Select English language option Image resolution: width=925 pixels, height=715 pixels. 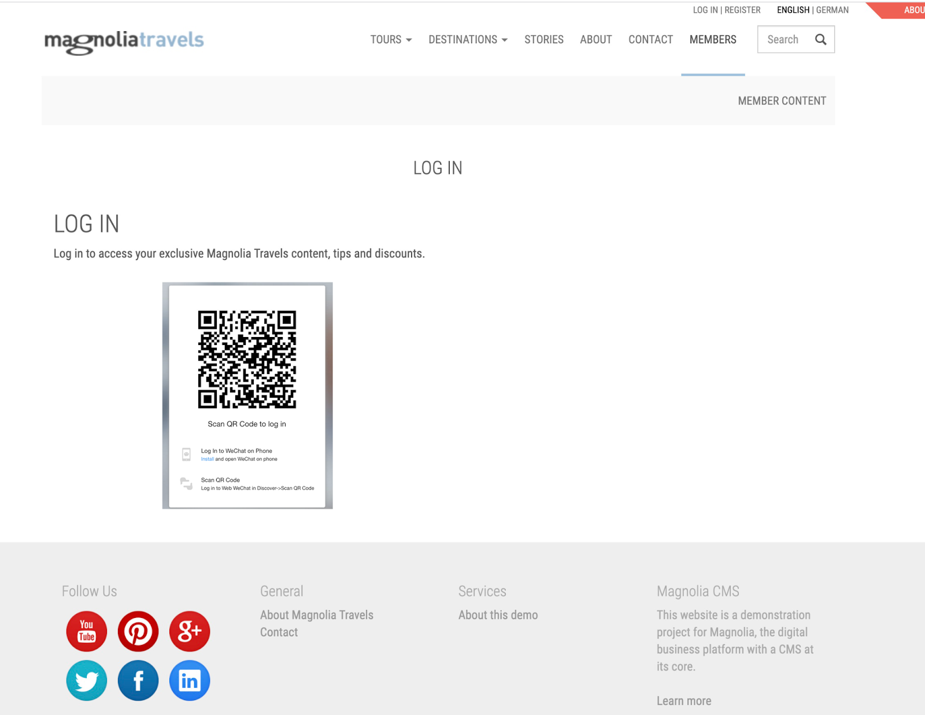point(793,10)
